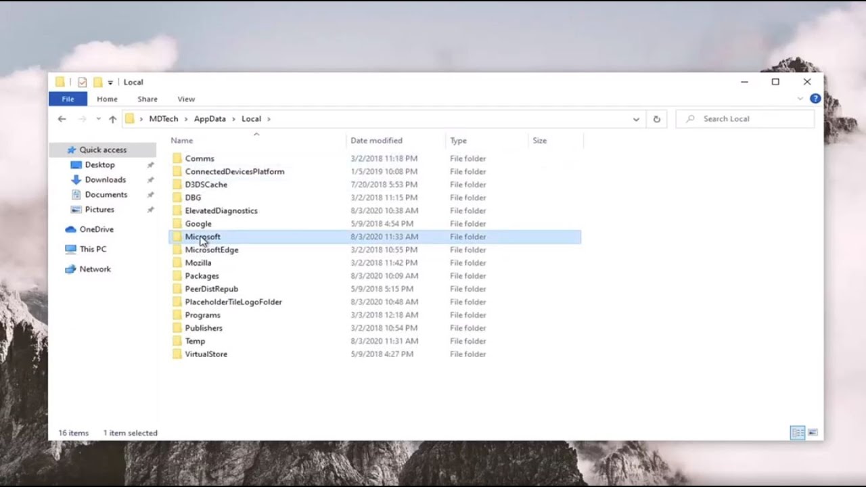Screen dimensions: 866x487
Task: Open Pictures in the navigation pane
Action: click(x=99, y=210)
